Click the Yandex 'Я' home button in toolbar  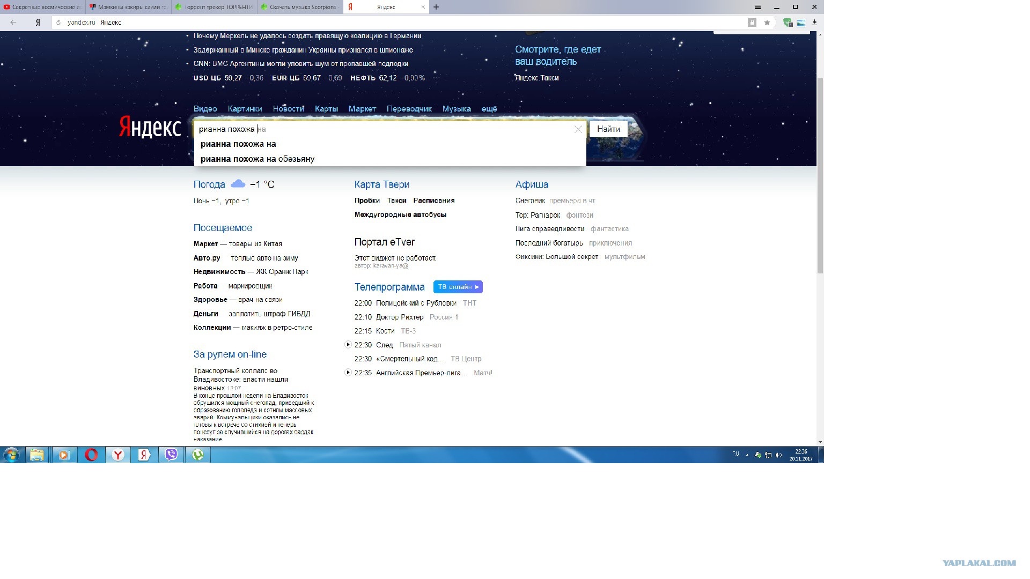point(38,23)
